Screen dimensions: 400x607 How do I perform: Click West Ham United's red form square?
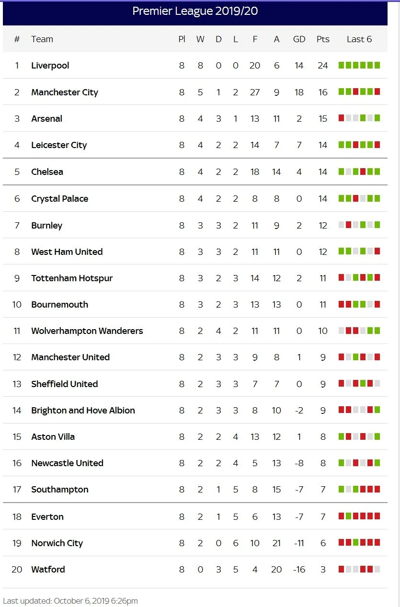[377, 251]
